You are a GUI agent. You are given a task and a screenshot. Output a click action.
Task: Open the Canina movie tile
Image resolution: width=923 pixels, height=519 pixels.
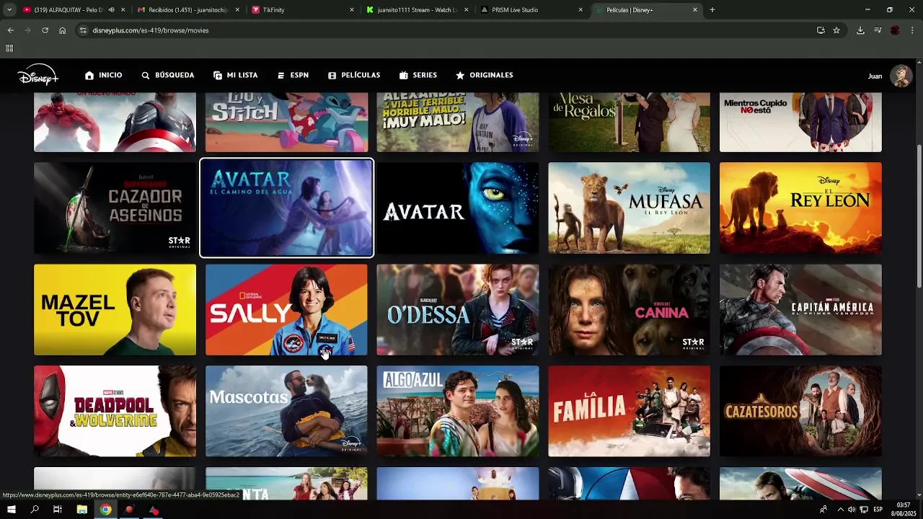pyautogui.click(x=629, y=309)
